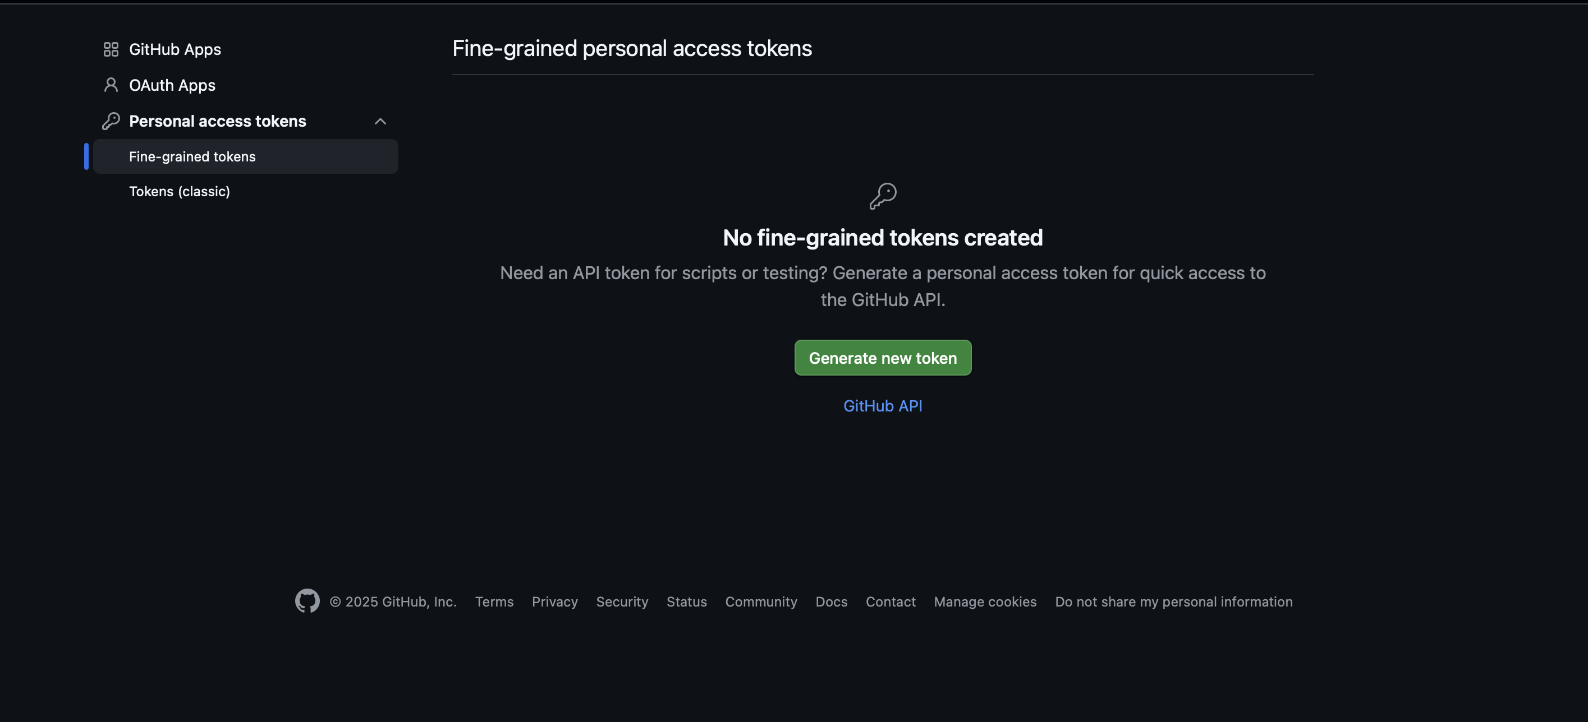Viewport: 1588px width, 722px height.
Task: Click Do not share my personal information
Action: pos(1174,601)
